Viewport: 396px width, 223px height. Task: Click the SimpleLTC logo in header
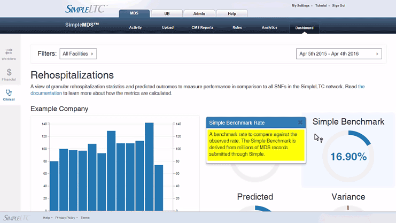86,9
